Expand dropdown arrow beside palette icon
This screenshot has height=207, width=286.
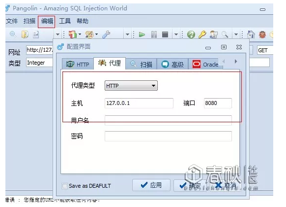[96, 34]
